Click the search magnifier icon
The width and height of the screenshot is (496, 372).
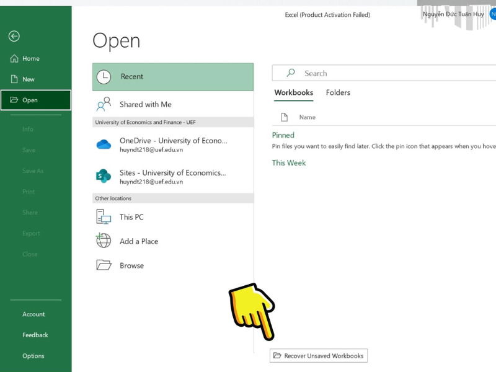point(291,73)
